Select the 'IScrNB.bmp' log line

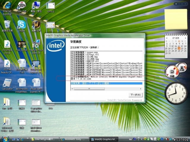click(x=84, y=57)
